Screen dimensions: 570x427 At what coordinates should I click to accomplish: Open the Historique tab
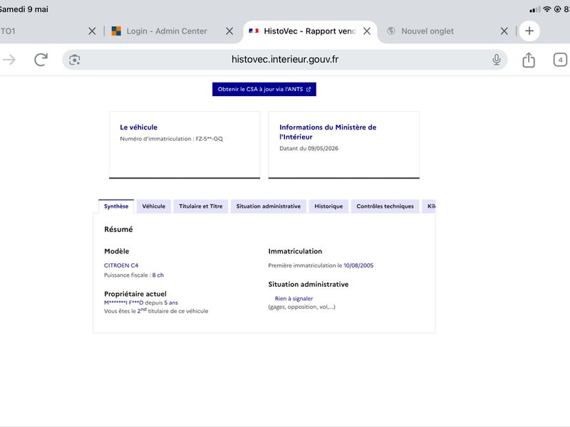(x=328, y=206)
